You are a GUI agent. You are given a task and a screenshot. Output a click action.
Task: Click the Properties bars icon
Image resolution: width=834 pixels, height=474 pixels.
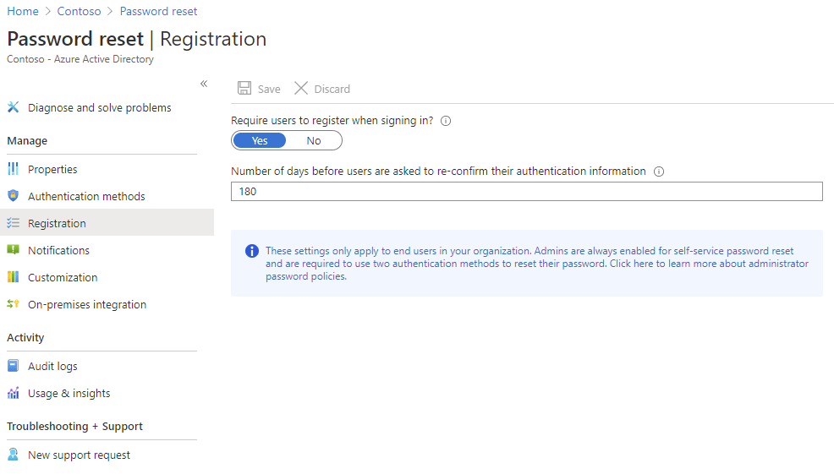[13, 169]
